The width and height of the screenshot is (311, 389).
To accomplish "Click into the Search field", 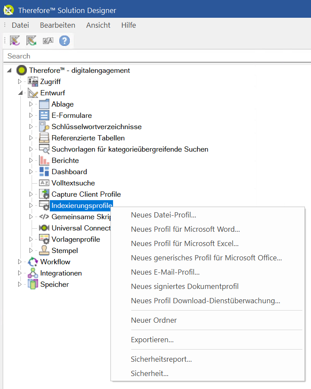I will point(157,56).
